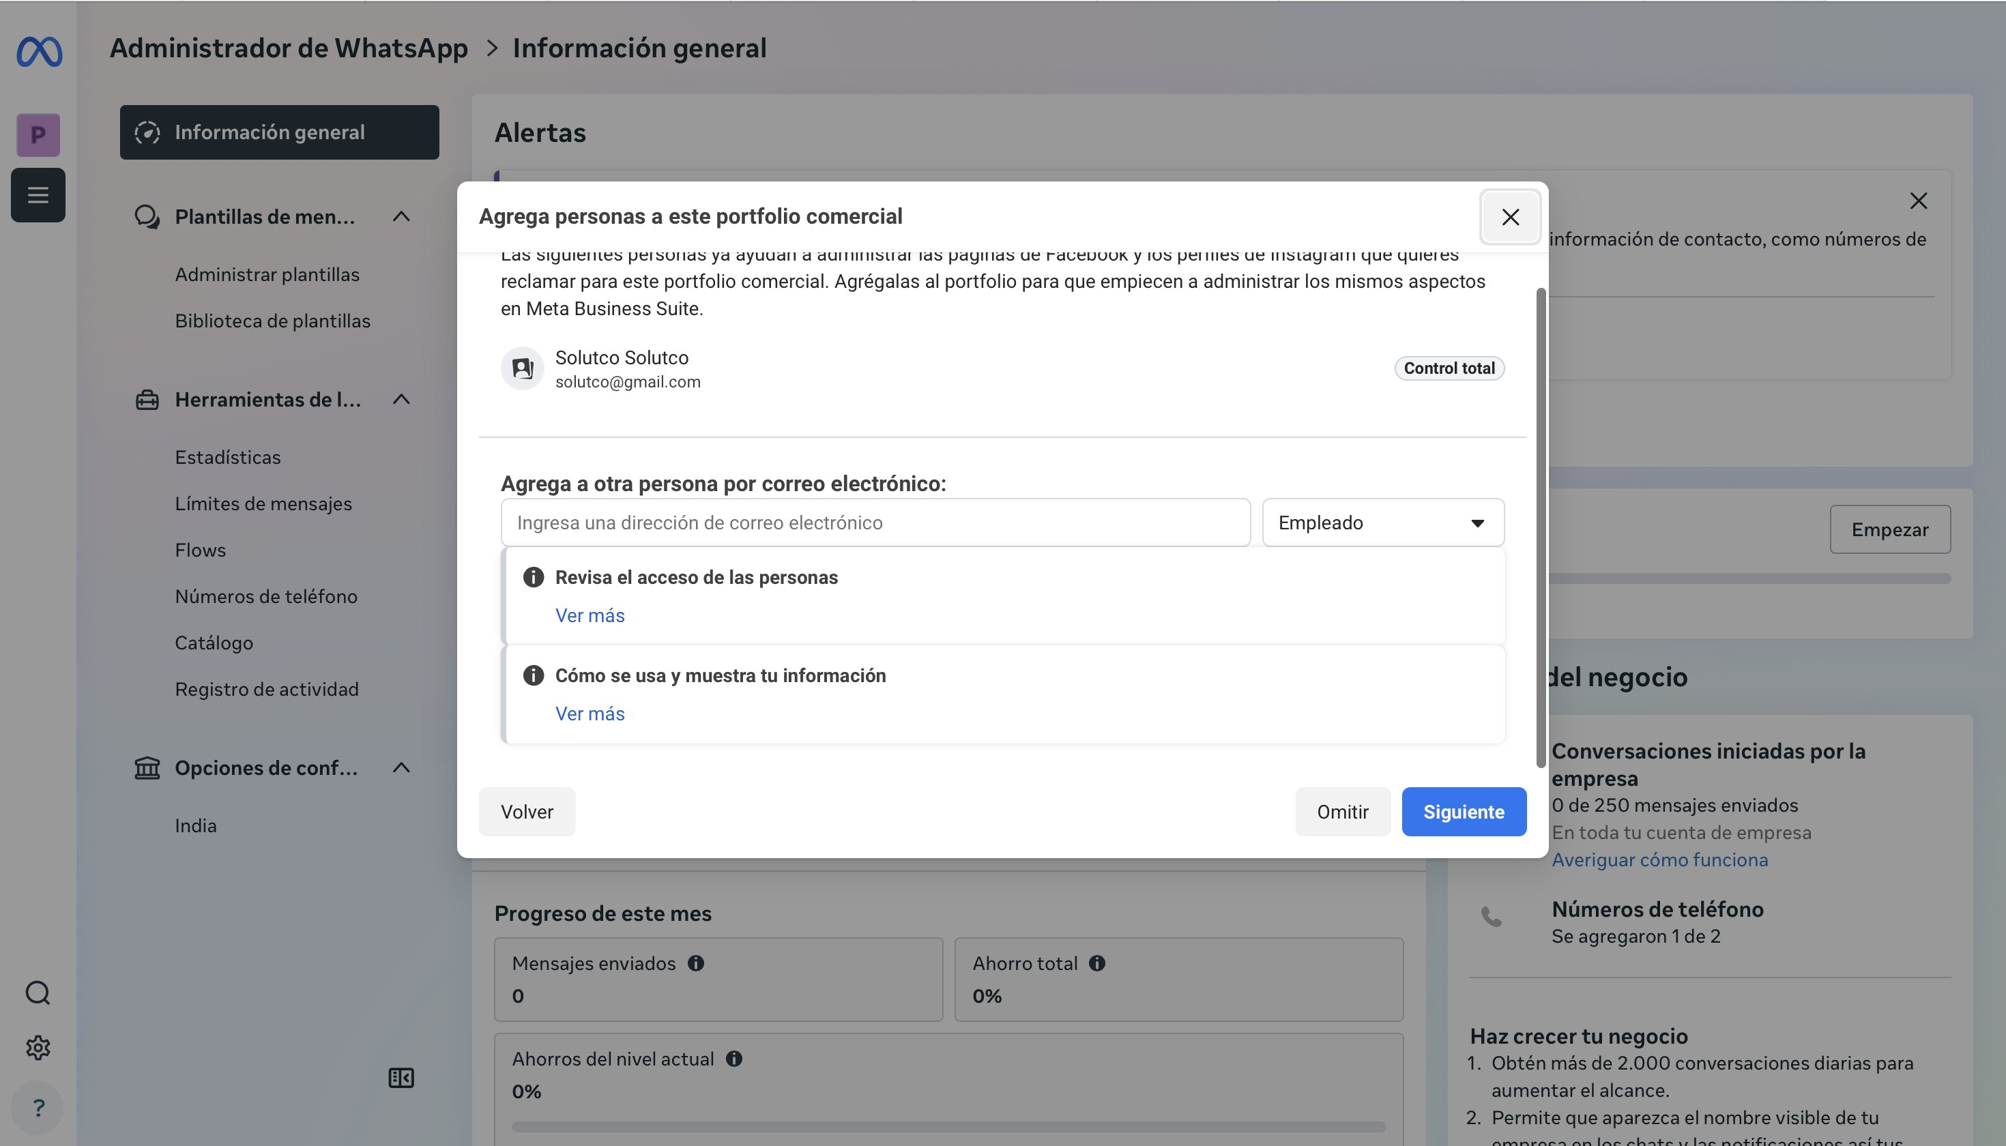Click 'Haz crecer tu negocio' heading

click(x=1578, y=1035)
